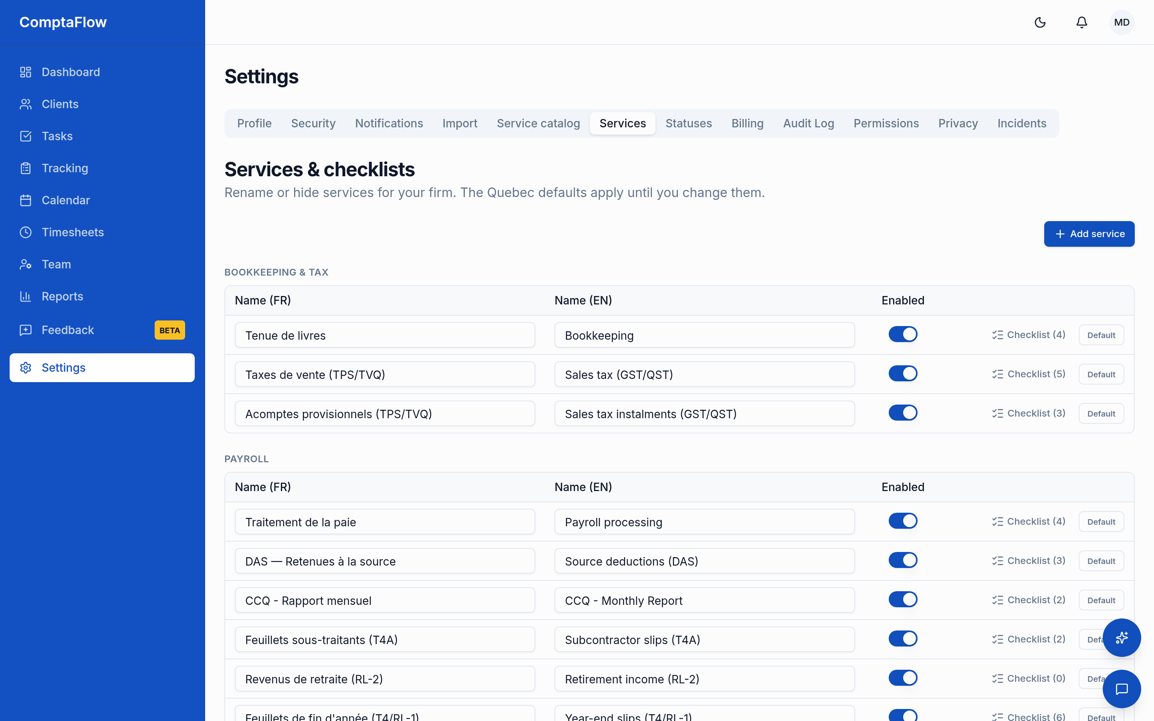The width and height of the screenshot is (1154, 721).
Task: Edit the Payroll processing English name field
Action: (x=704, y=522)
